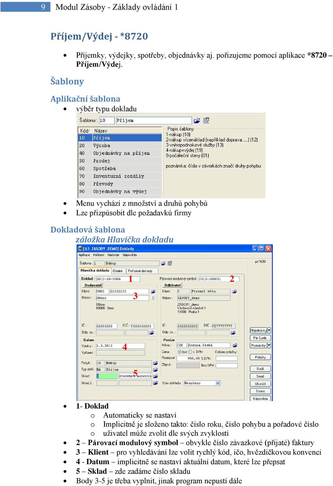This screenshot has width=333, height=486.
Task: Open the Poznámky dropdown arrow
Action: click(269, 346)
